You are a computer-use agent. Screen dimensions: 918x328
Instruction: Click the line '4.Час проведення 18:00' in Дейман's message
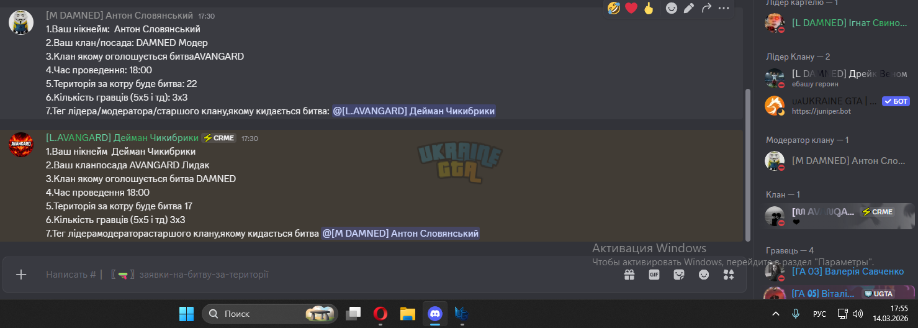click(x=97, y=193)
